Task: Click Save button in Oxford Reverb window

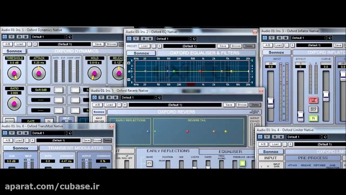Action: point(229,105)
